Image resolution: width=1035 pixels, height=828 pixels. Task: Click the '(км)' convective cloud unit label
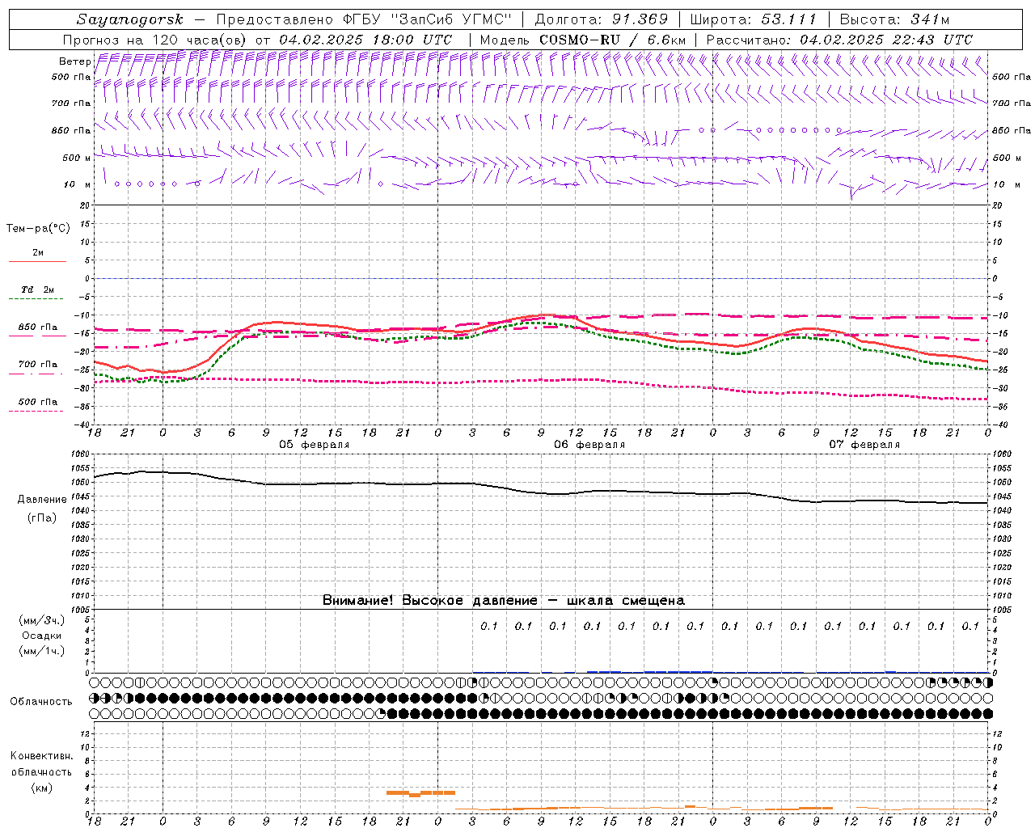42,788
